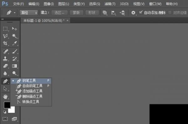Select the Dodge tool
Screen dimensions: 188x124
(x=14, y=73)
